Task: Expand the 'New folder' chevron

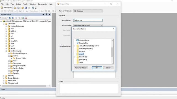Action: pos(75,57)
